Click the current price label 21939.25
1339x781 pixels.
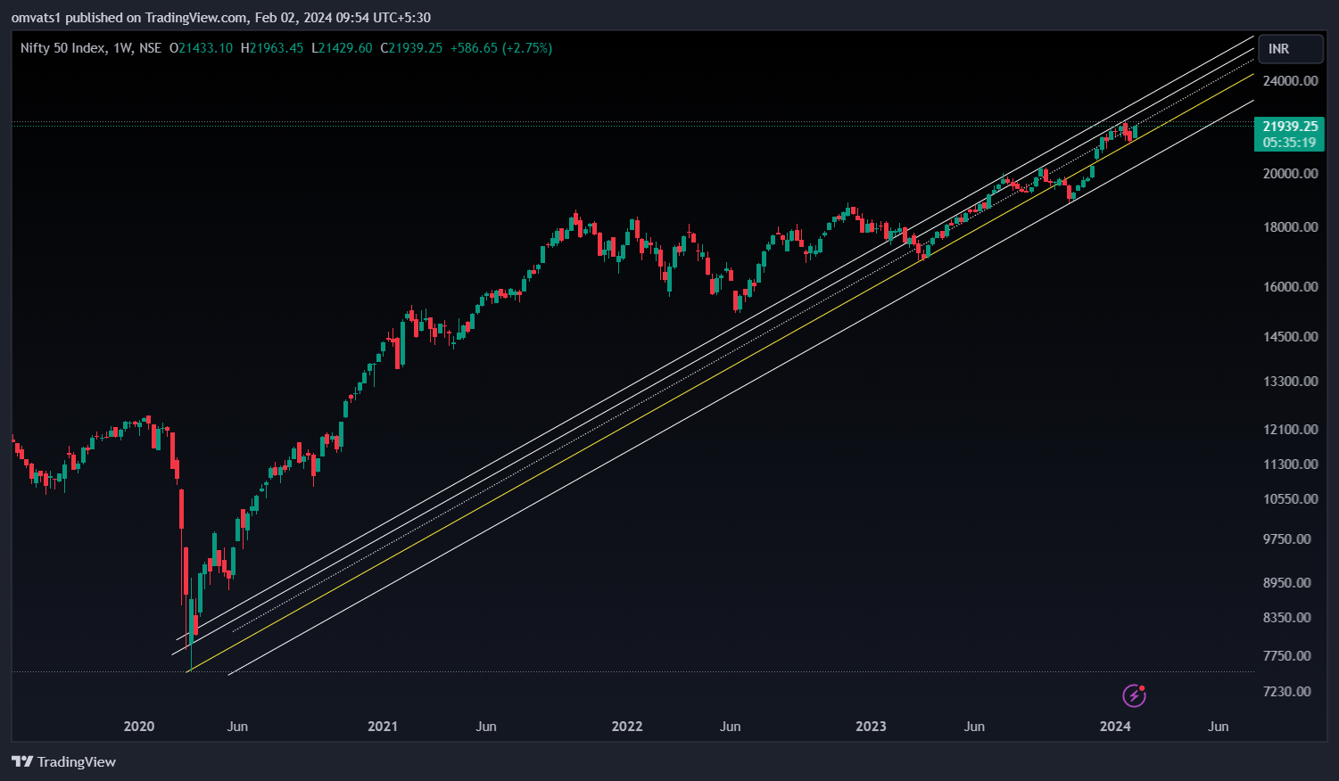coord(1290,127)
